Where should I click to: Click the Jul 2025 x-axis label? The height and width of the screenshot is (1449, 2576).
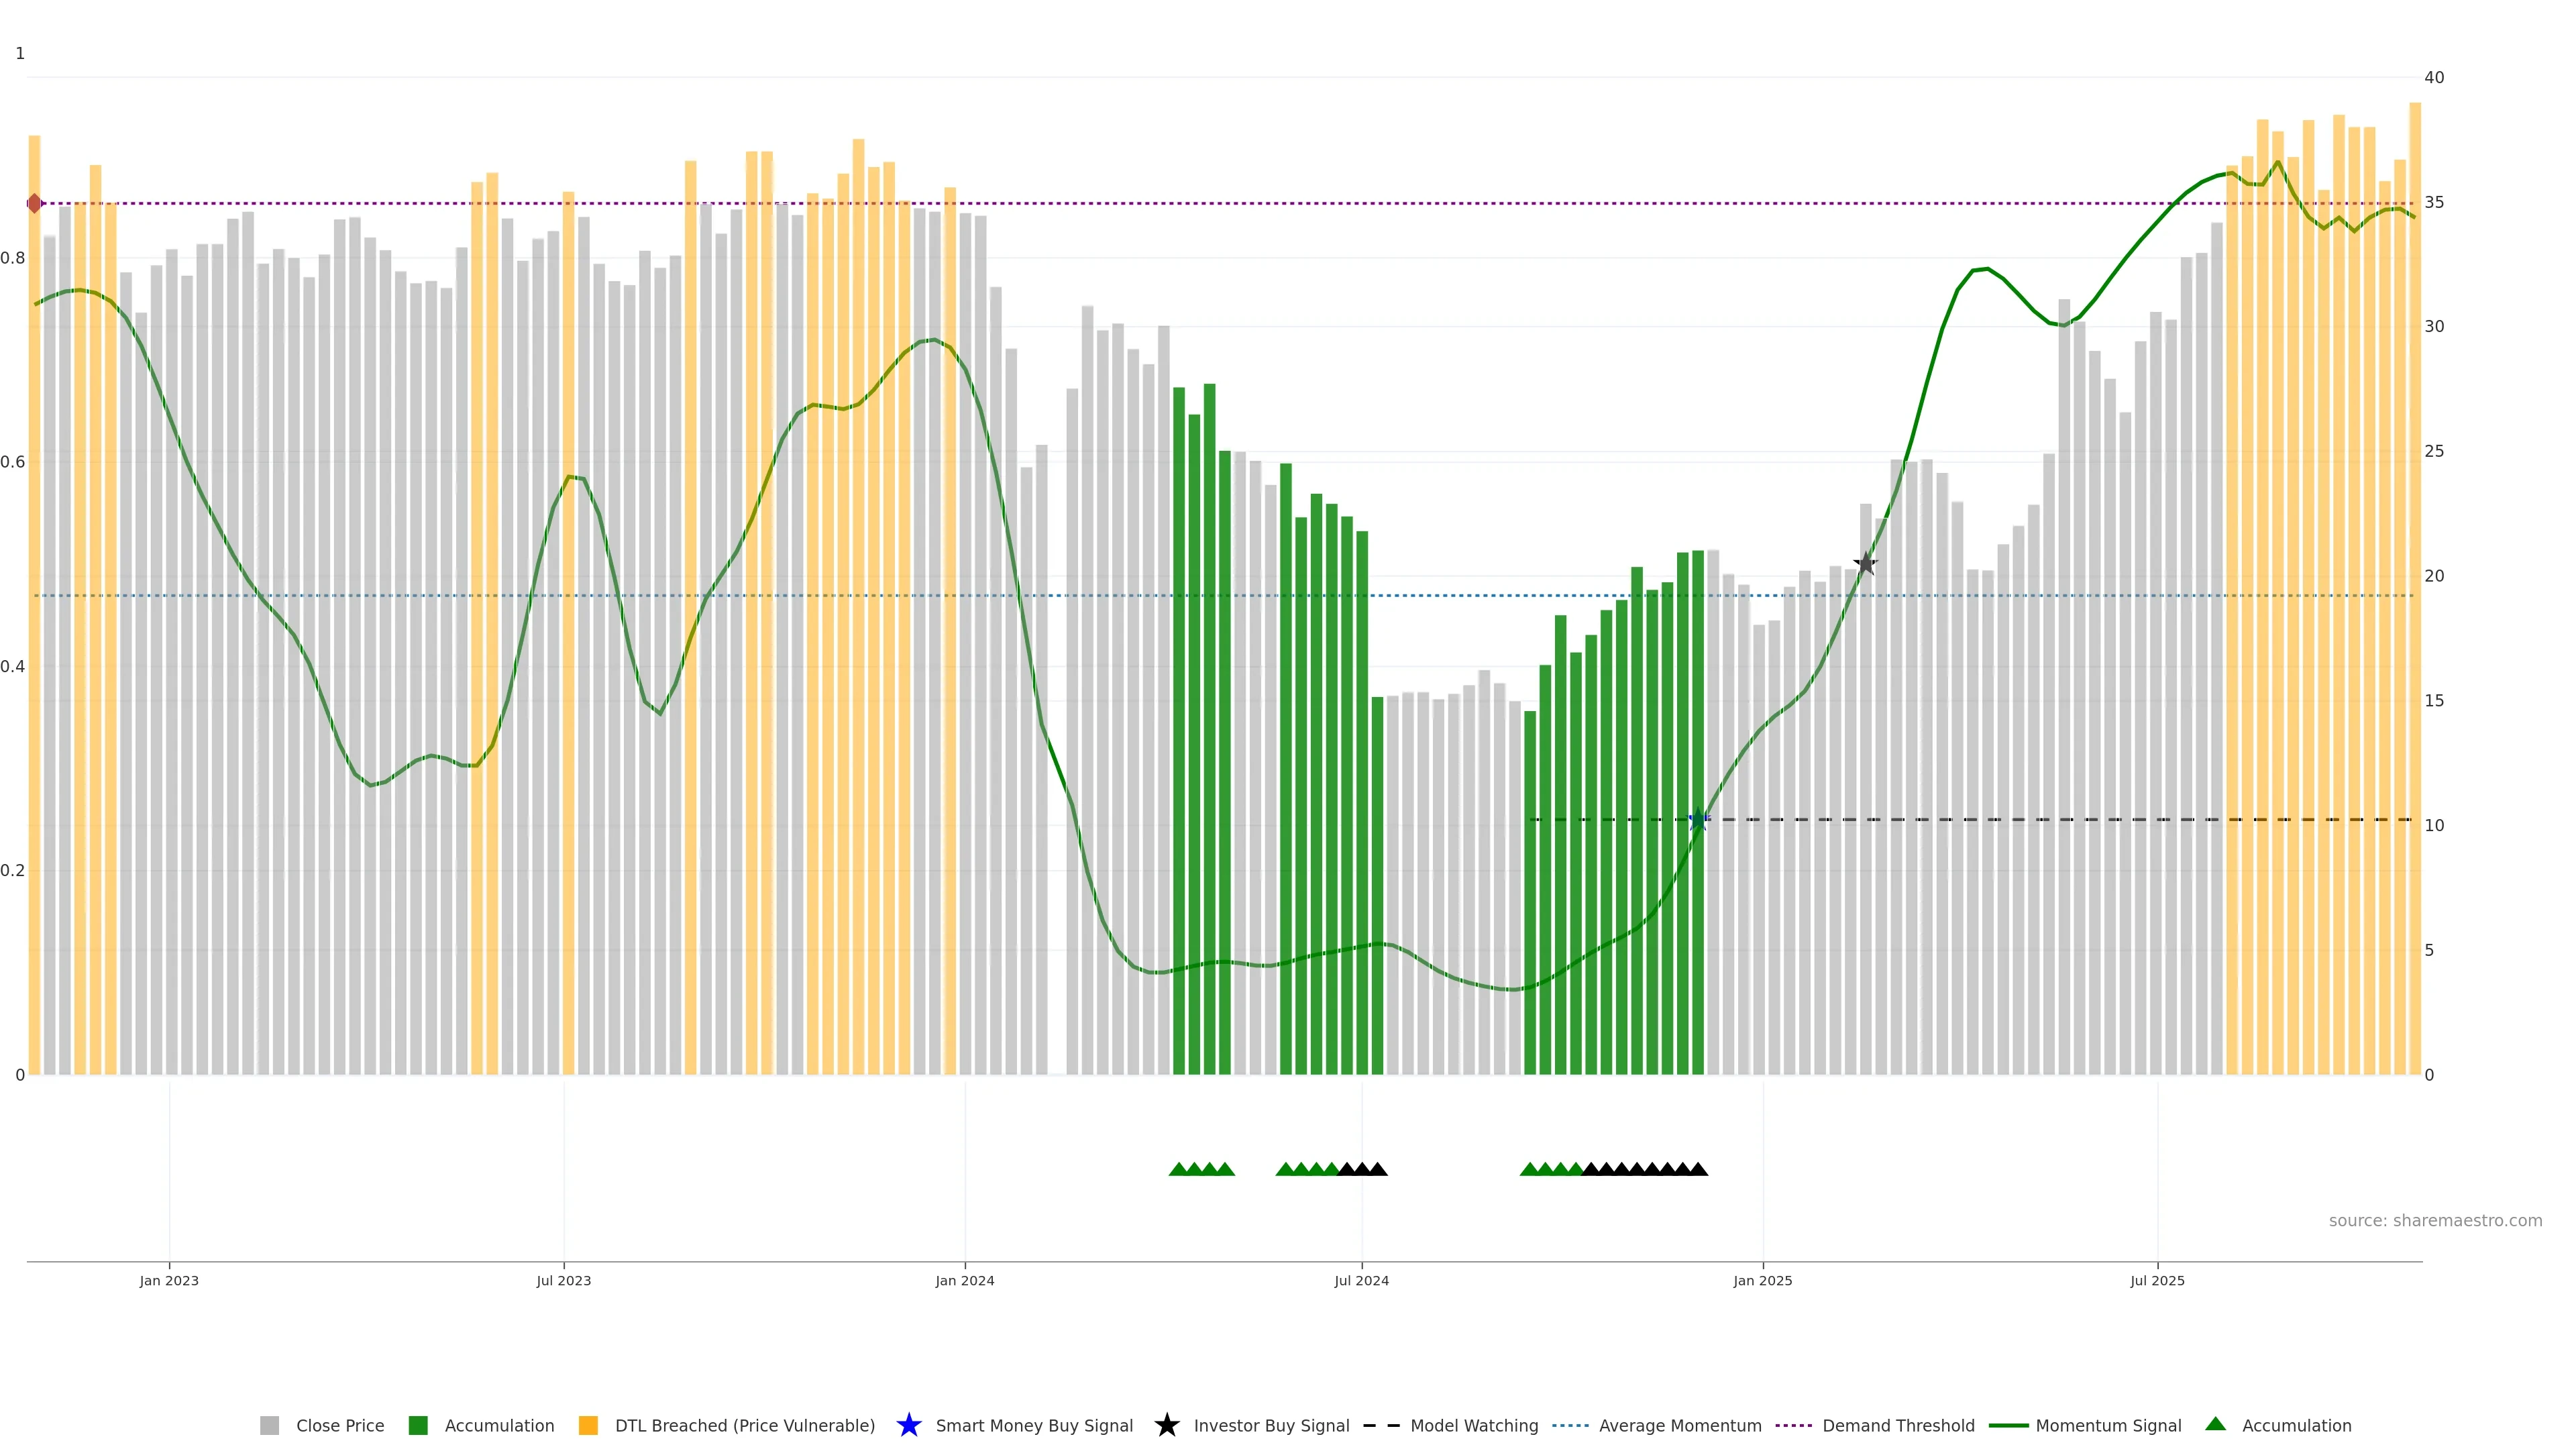tap(2157, 1281)
